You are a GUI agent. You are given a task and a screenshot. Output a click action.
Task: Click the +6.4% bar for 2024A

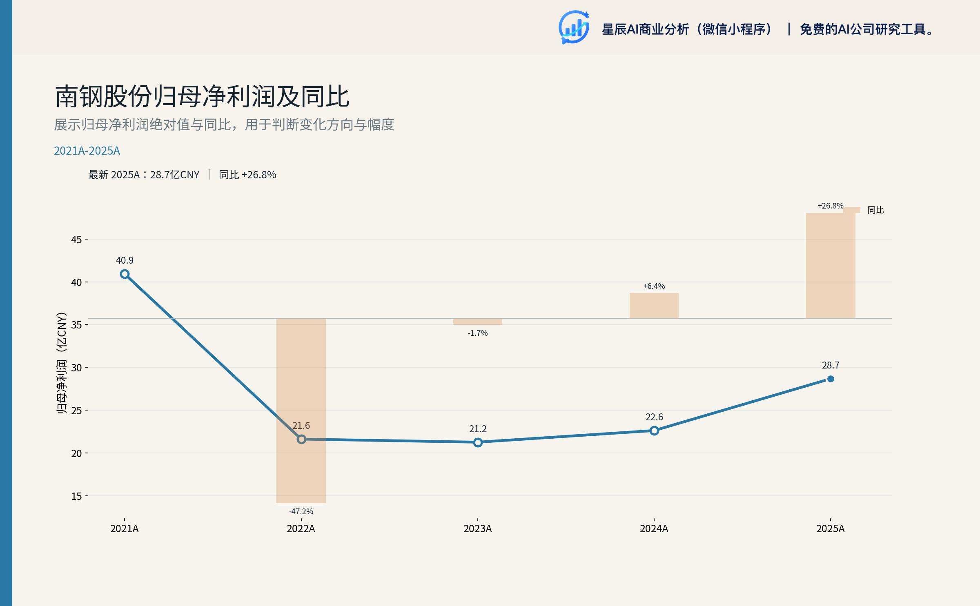(x=654, y=306)
